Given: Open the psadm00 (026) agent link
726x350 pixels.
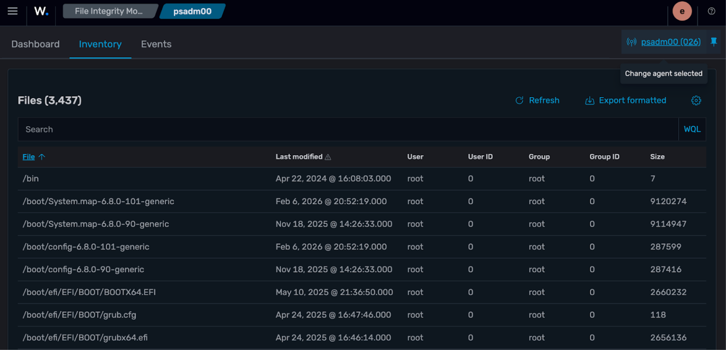Looking at the screenshot, I should [x=670, y=42].
